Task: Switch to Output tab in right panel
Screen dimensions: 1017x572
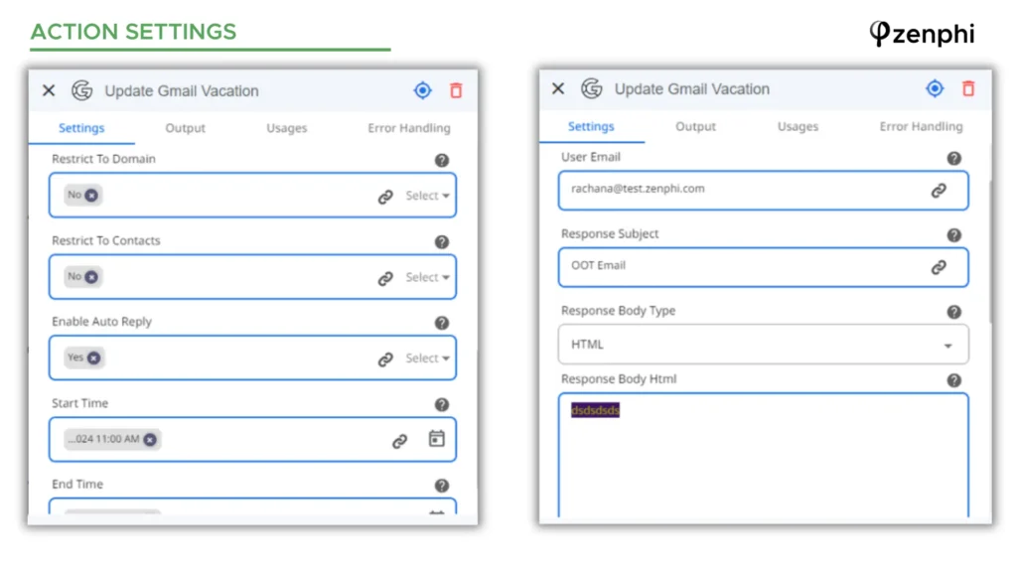Action: [695, 126]
